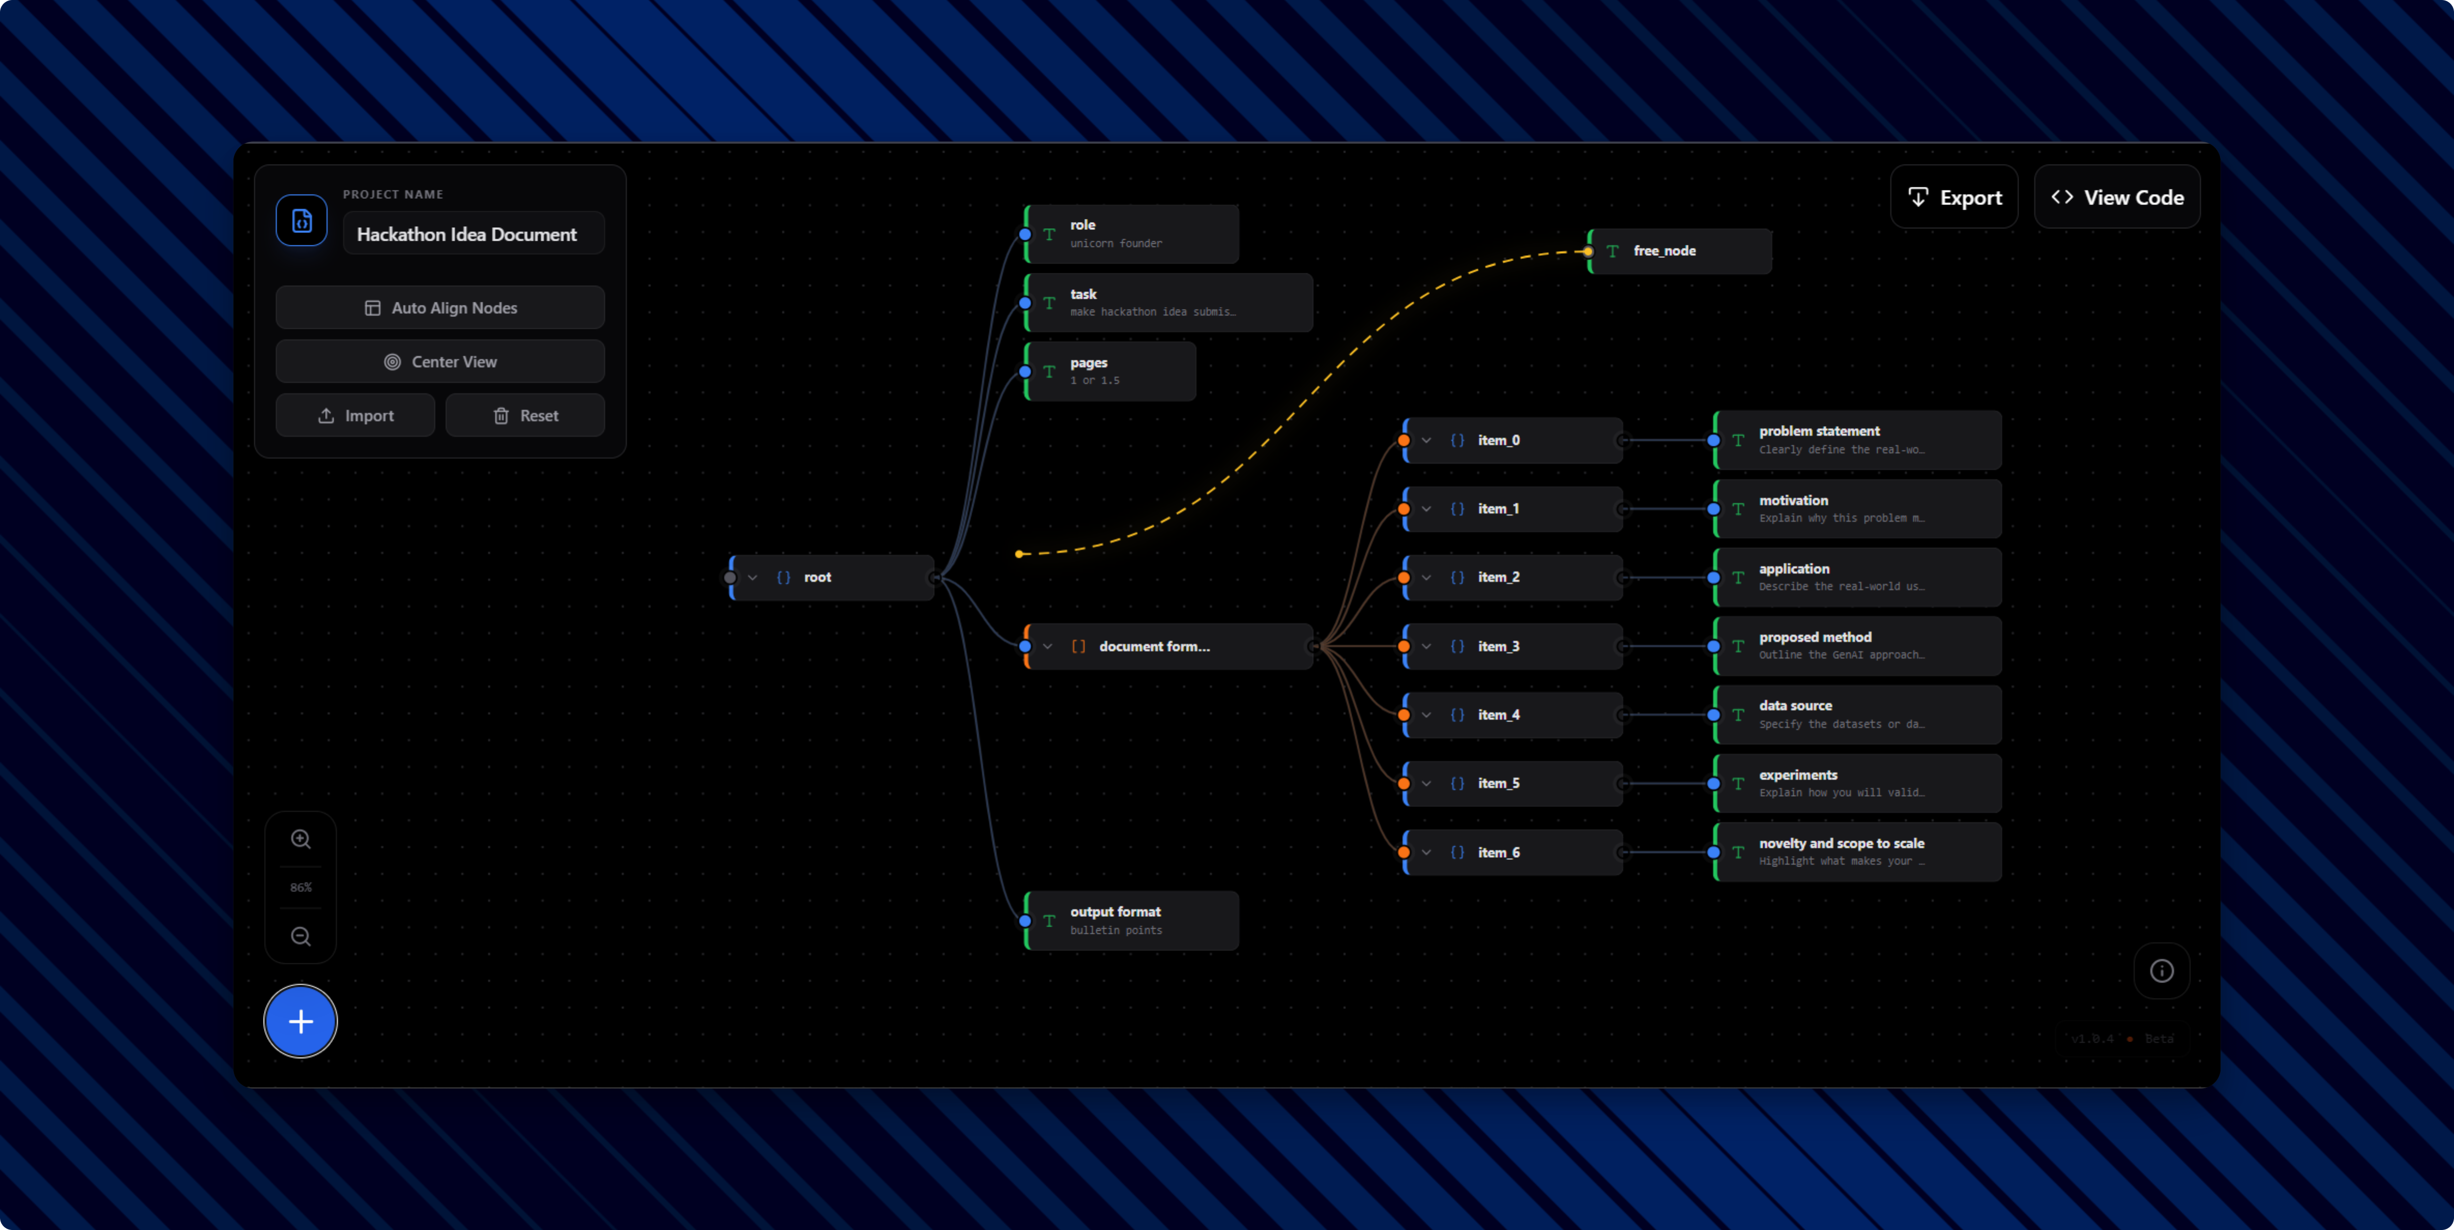Click the text type icon on task node
Image resolution: width=2454 pixels, height=1230 pixels.
[1049, 303]
